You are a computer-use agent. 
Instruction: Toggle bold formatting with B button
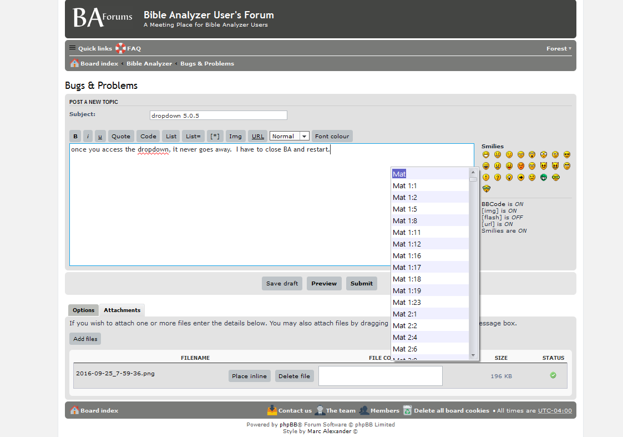[x=75, y=136]
